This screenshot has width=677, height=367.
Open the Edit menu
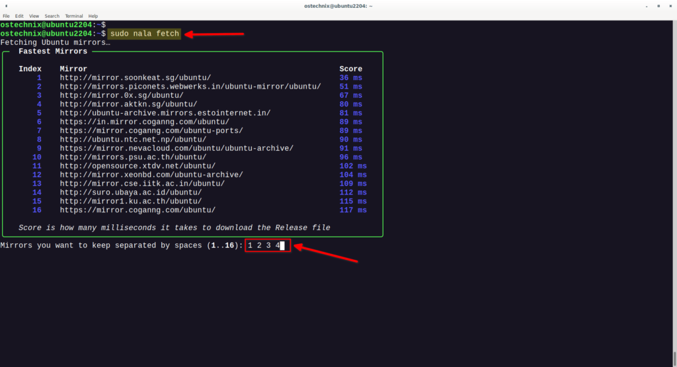click(x=19, y=16)
